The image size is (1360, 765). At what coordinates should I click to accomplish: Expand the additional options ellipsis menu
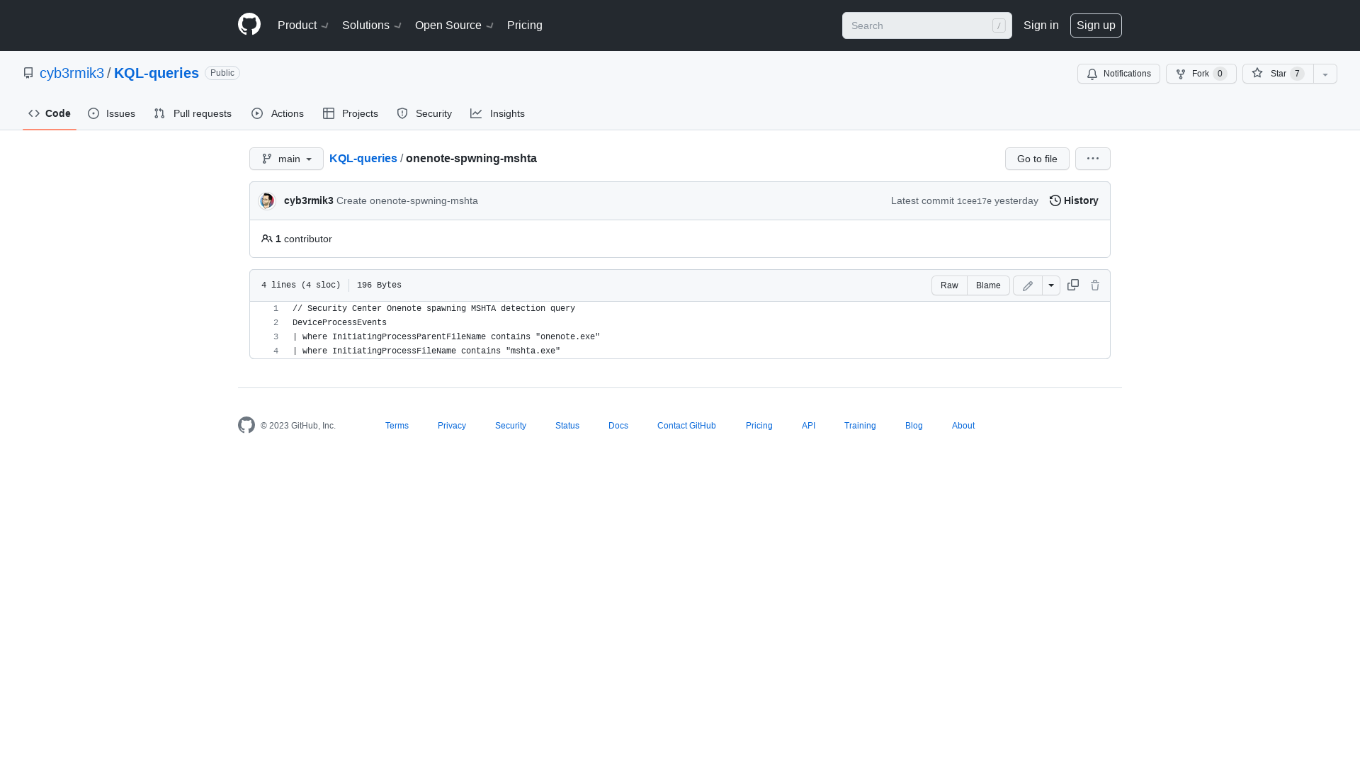(1093, 159)
